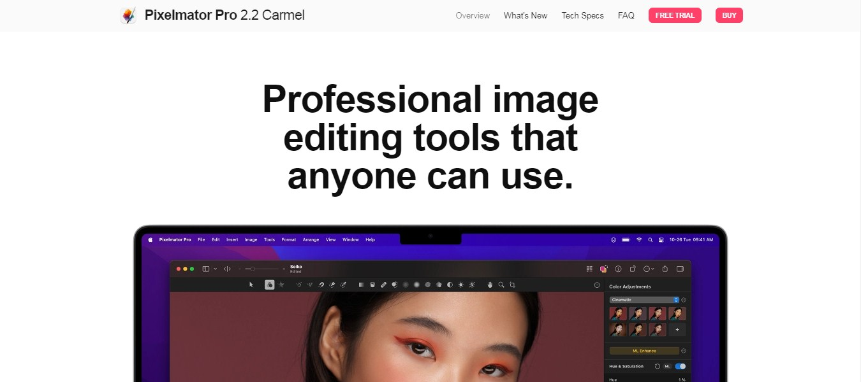This screenshot has height=382, width=861.
Task: Open the Tech Specs link
Action: 582,15
